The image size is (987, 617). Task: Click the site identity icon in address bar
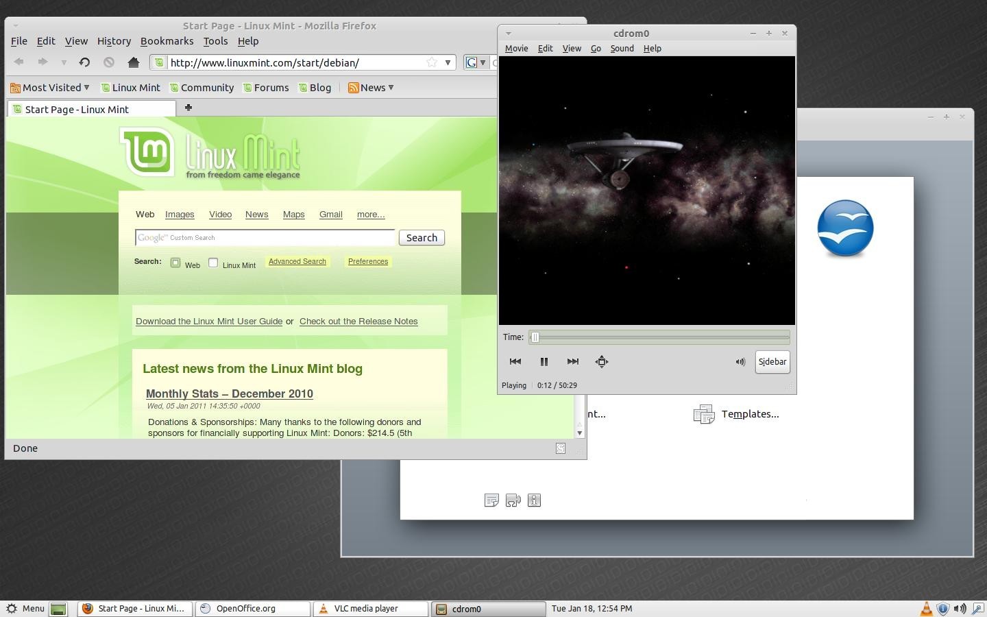click(159, 62)
